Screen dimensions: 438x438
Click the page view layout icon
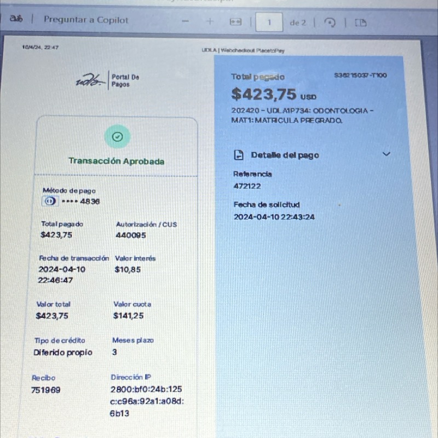coord(360,23)
